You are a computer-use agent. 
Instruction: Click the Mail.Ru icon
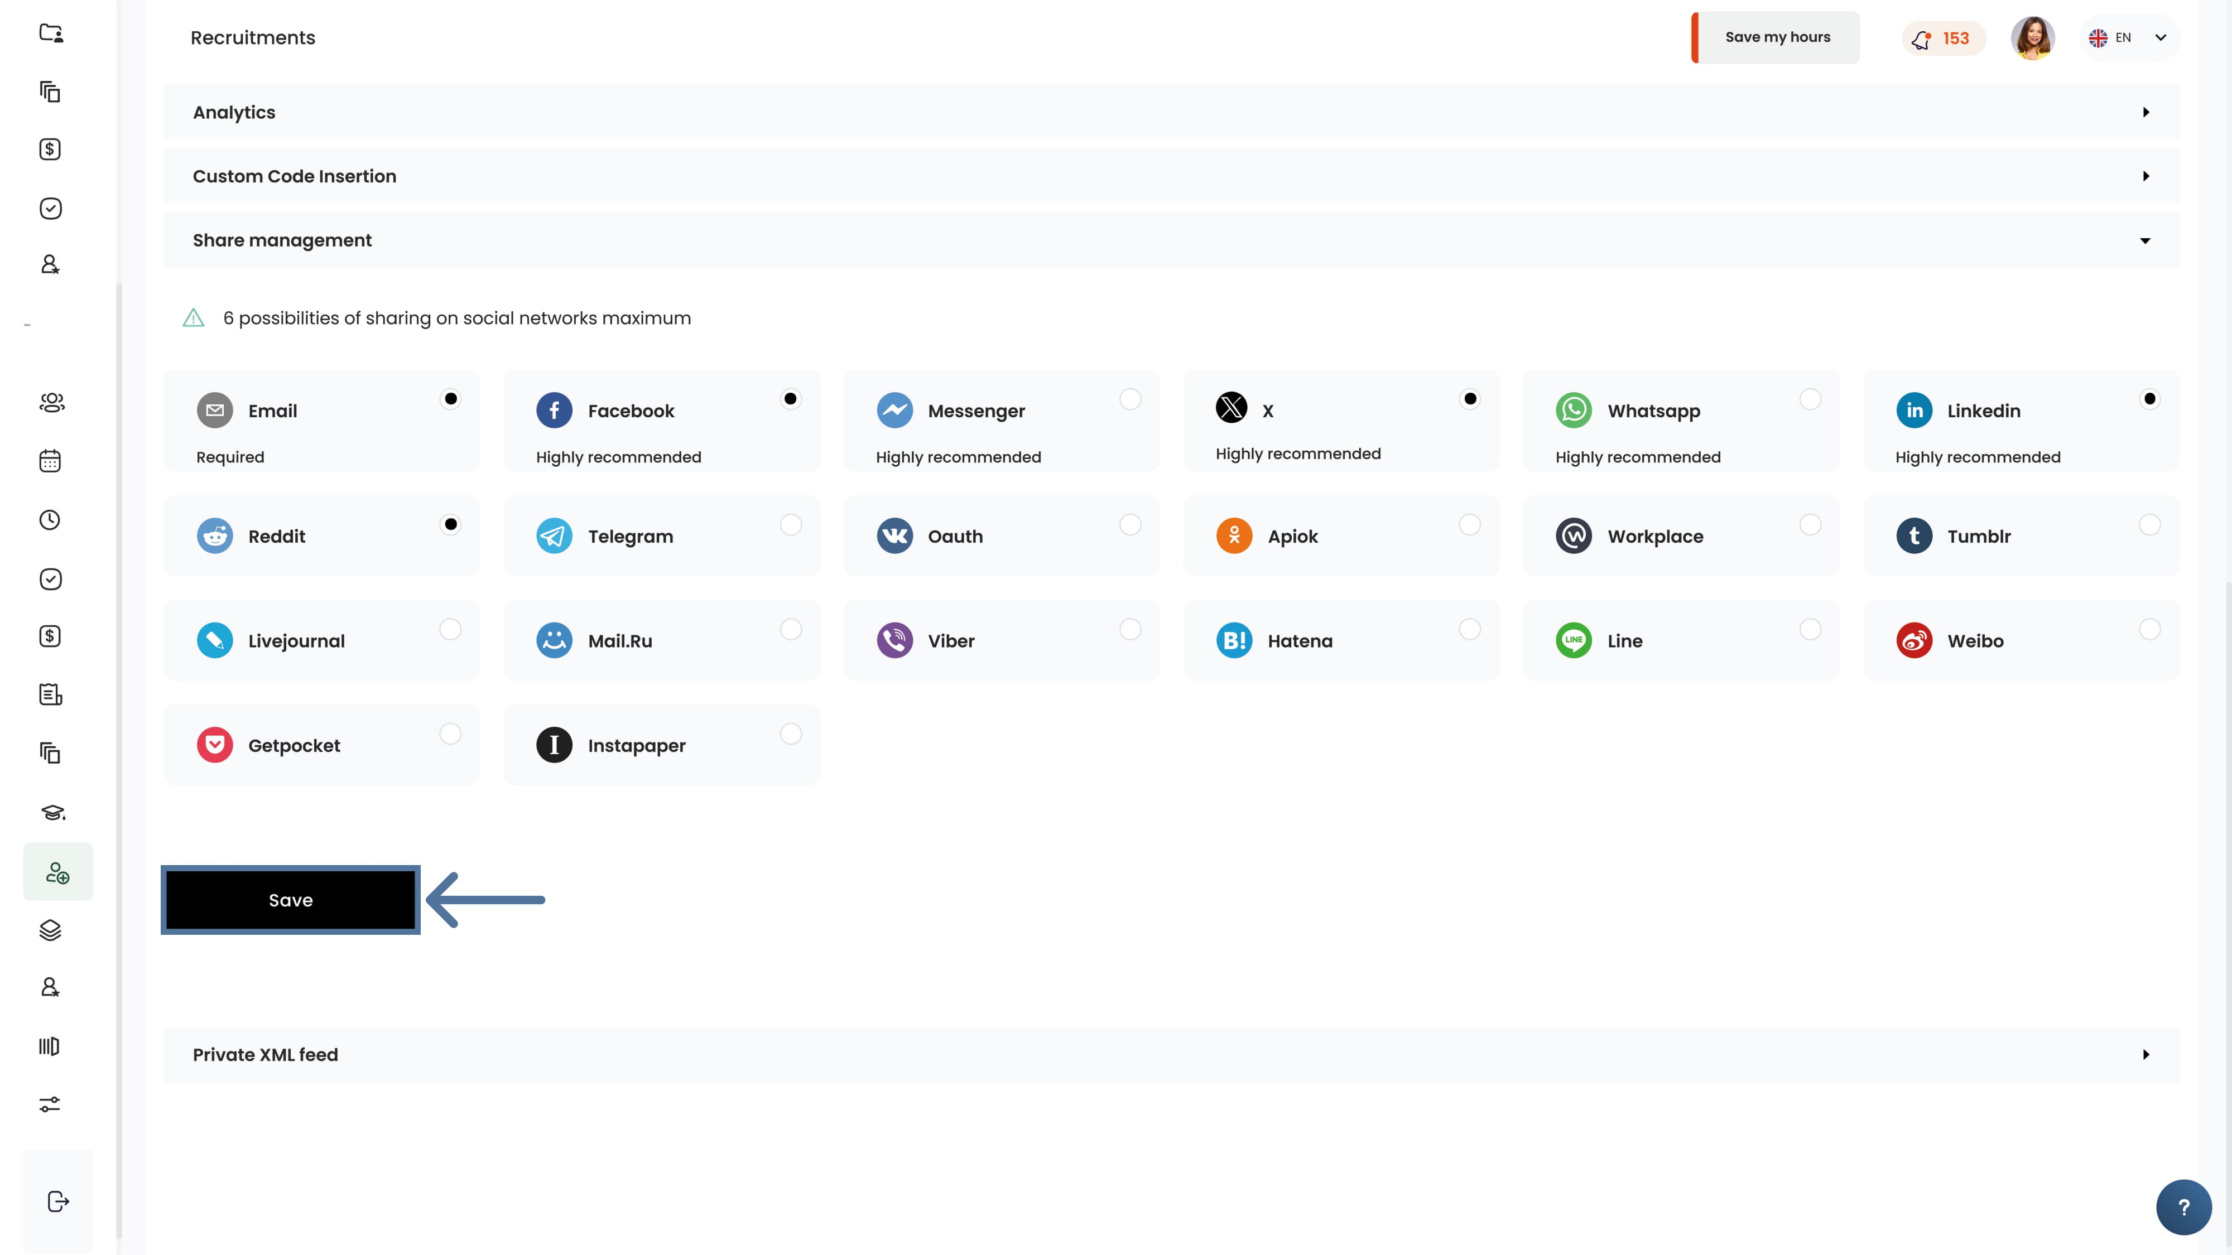click(555, 641)
